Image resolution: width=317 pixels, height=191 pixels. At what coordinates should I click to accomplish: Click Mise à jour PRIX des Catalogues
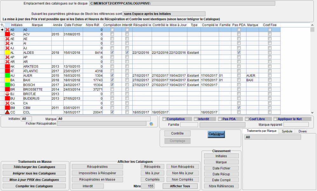coord(34,180)
